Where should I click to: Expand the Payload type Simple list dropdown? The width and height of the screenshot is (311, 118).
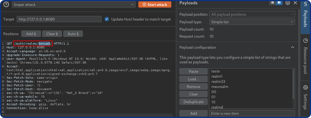[252, 22]
